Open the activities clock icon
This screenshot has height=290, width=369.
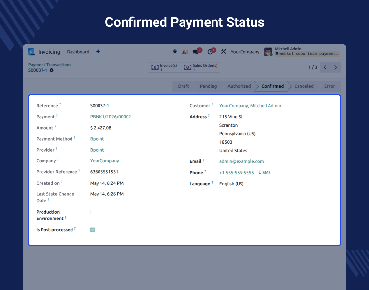[x=210, y=52]
